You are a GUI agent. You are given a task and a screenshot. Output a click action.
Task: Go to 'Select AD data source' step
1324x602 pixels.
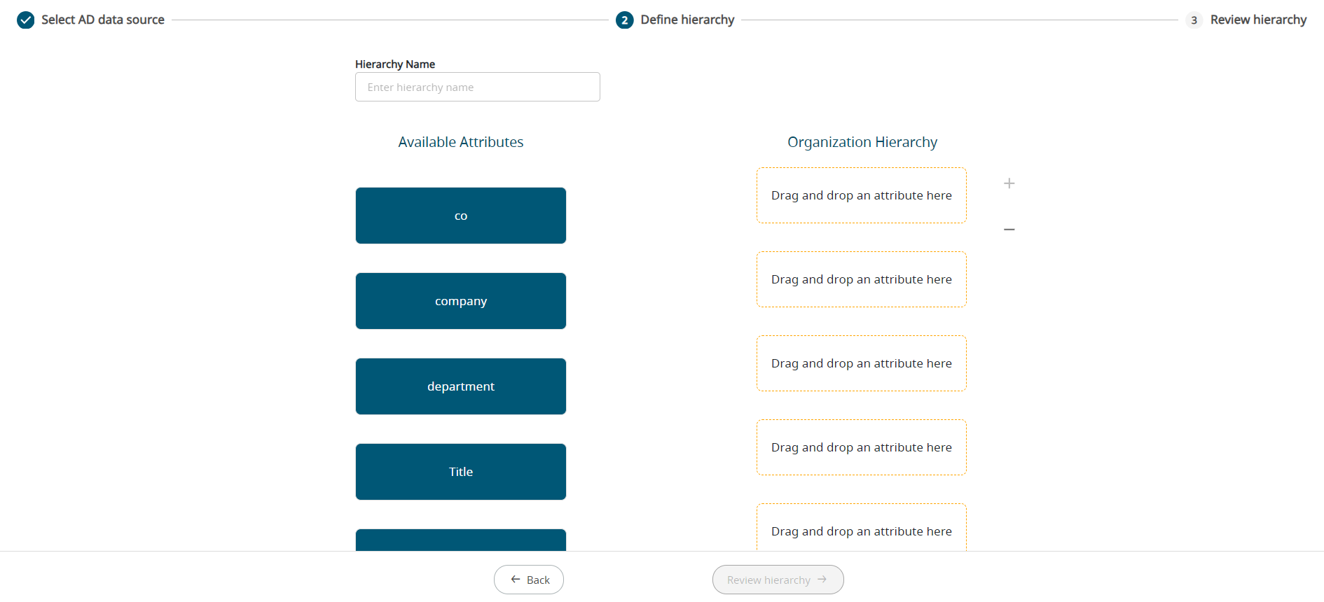(102, 20)
